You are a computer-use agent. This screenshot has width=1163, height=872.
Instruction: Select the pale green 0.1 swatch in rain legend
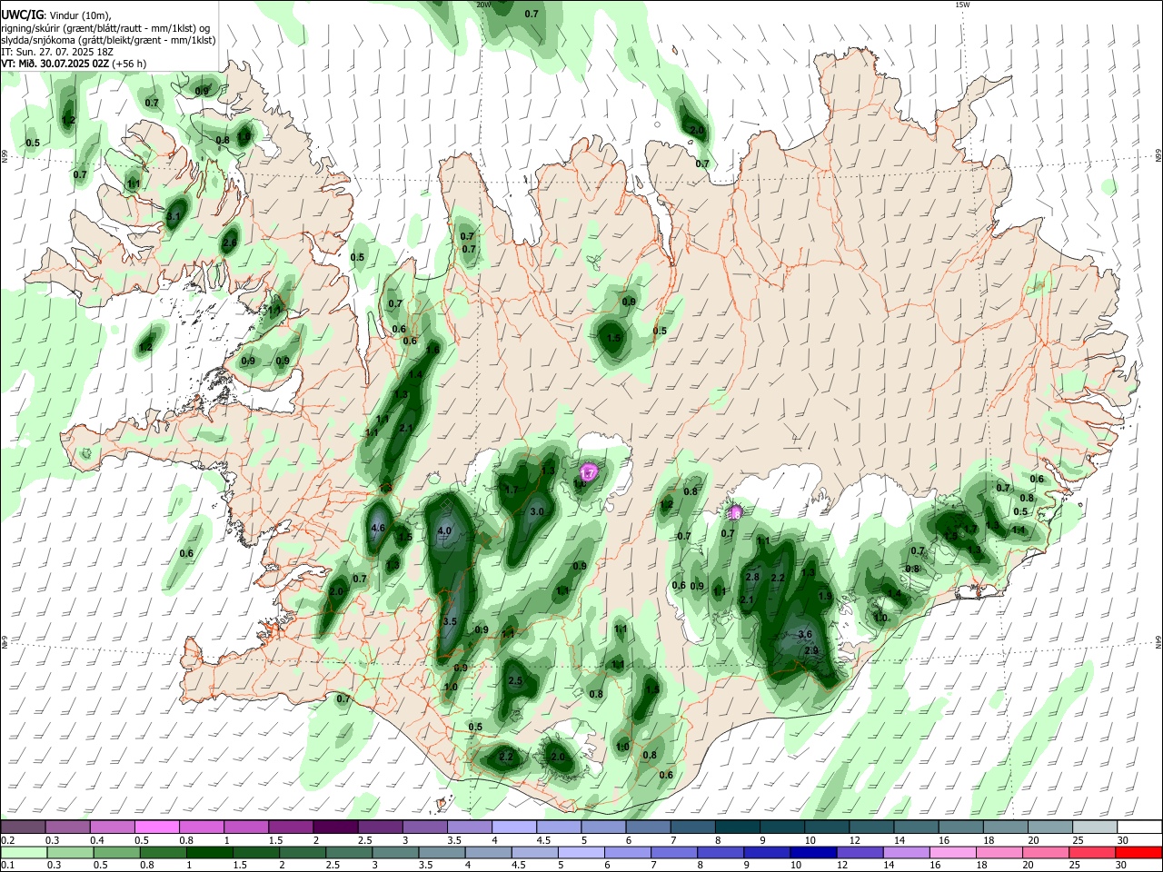point(24,852)
